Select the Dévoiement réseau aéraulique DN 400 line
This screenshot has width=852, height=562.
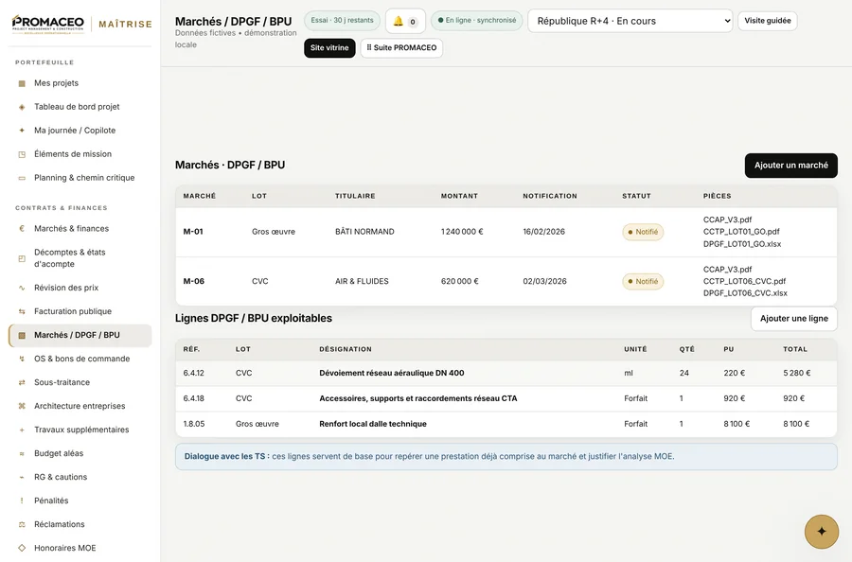[x=392, y=373]
